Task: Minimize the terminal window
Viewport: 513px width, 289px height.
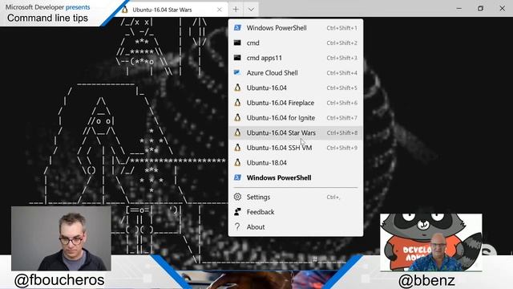Action: (x=459, y=9)
